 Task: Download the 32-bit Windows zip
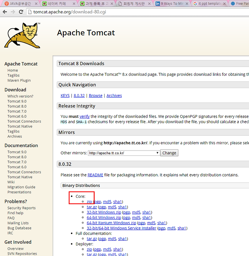tap(104, 212)
